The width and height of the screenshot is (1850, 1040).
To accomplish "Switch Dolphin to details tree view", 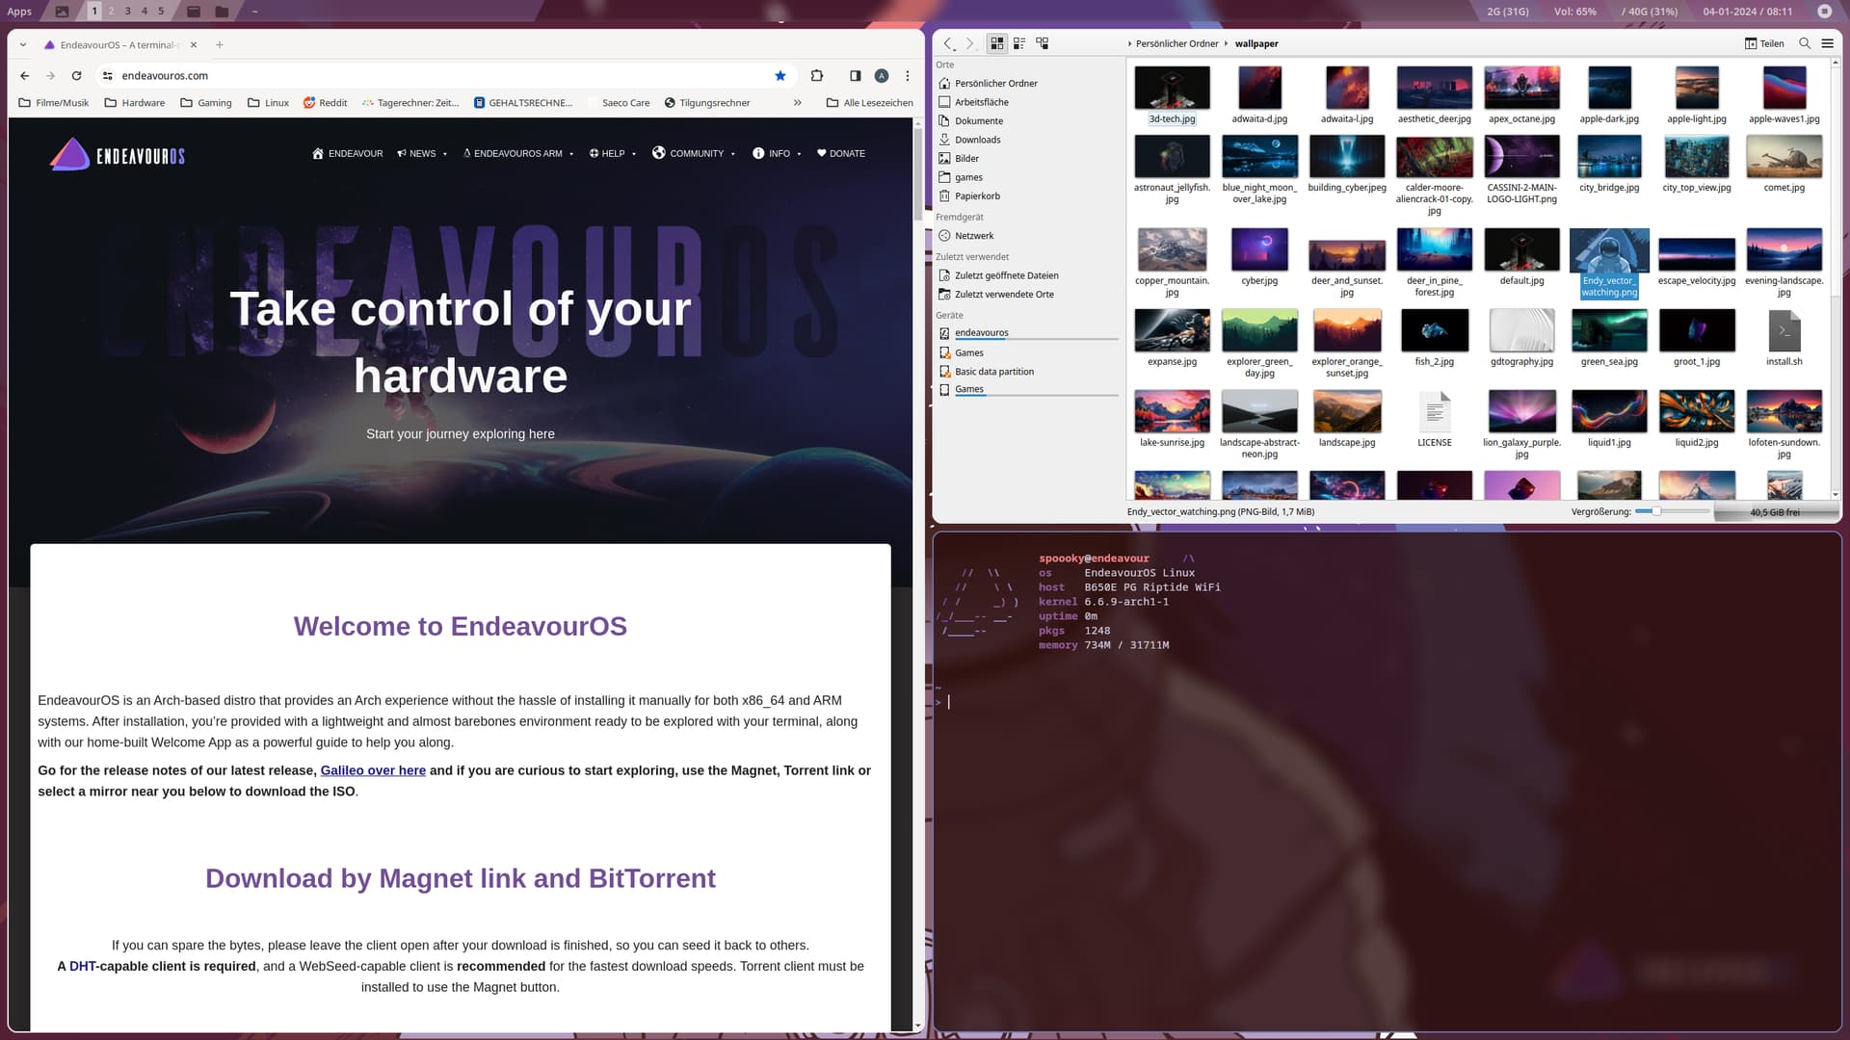I will click(1042, 43).
